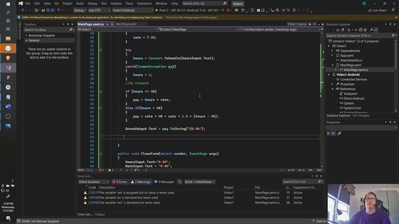
Task: Click the Quick Search magnifier in title bar
Action: (x=224, y=3)
